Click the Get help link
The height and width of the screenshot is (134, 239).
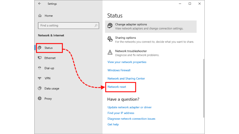coord(113,124)
